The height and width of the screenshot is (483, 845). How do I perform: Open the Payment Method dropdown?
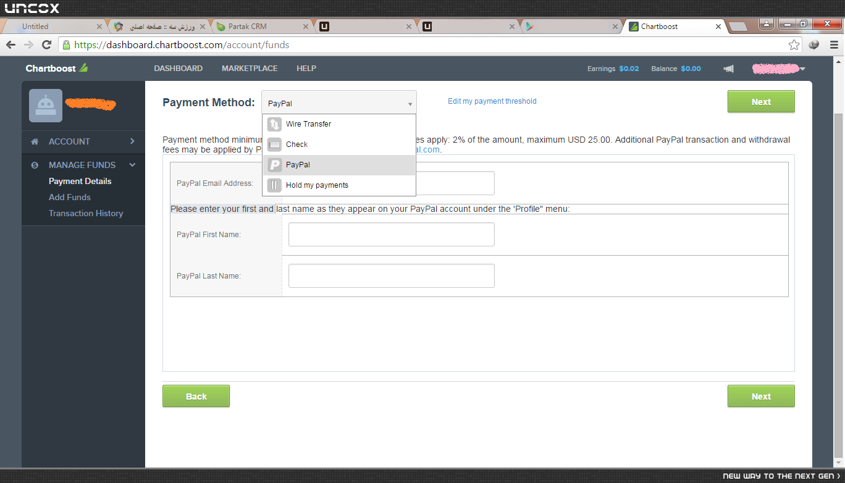(339, 103)
